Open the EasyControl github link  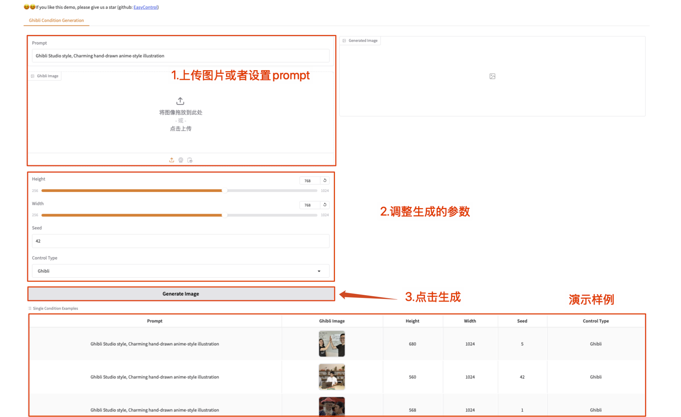pos(145,7)
